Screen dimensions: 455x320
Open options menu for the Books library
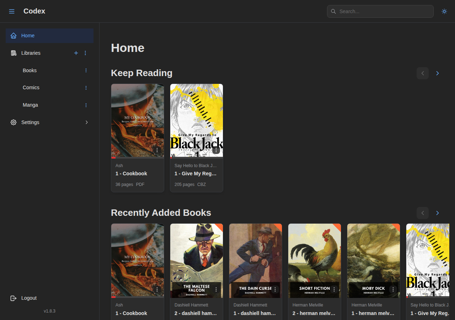tap(86, 70)
